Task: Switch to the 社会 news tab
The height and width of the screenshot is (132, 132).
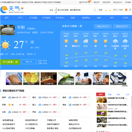Action: point(128,95)
